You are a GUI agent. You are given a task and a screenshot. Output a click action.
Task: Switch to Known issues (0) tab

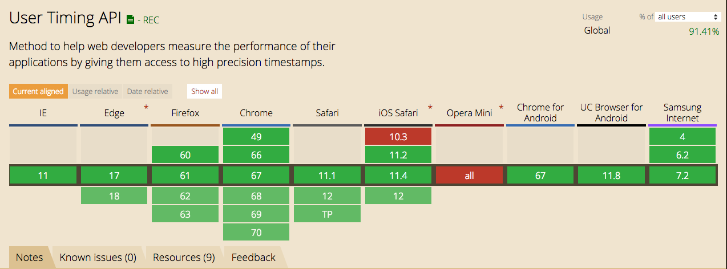point(98,258)
